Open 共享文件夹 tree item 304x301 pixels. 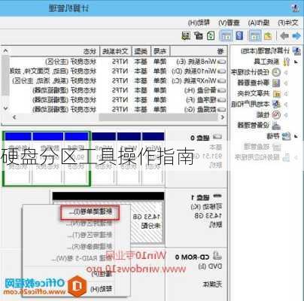click(x=259, y=93)
